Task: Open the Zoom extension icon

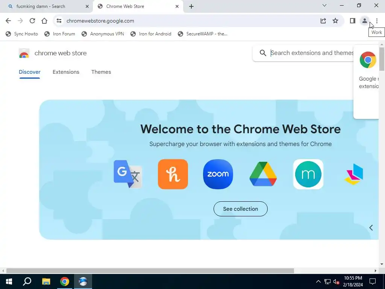Action: (218, 174)
